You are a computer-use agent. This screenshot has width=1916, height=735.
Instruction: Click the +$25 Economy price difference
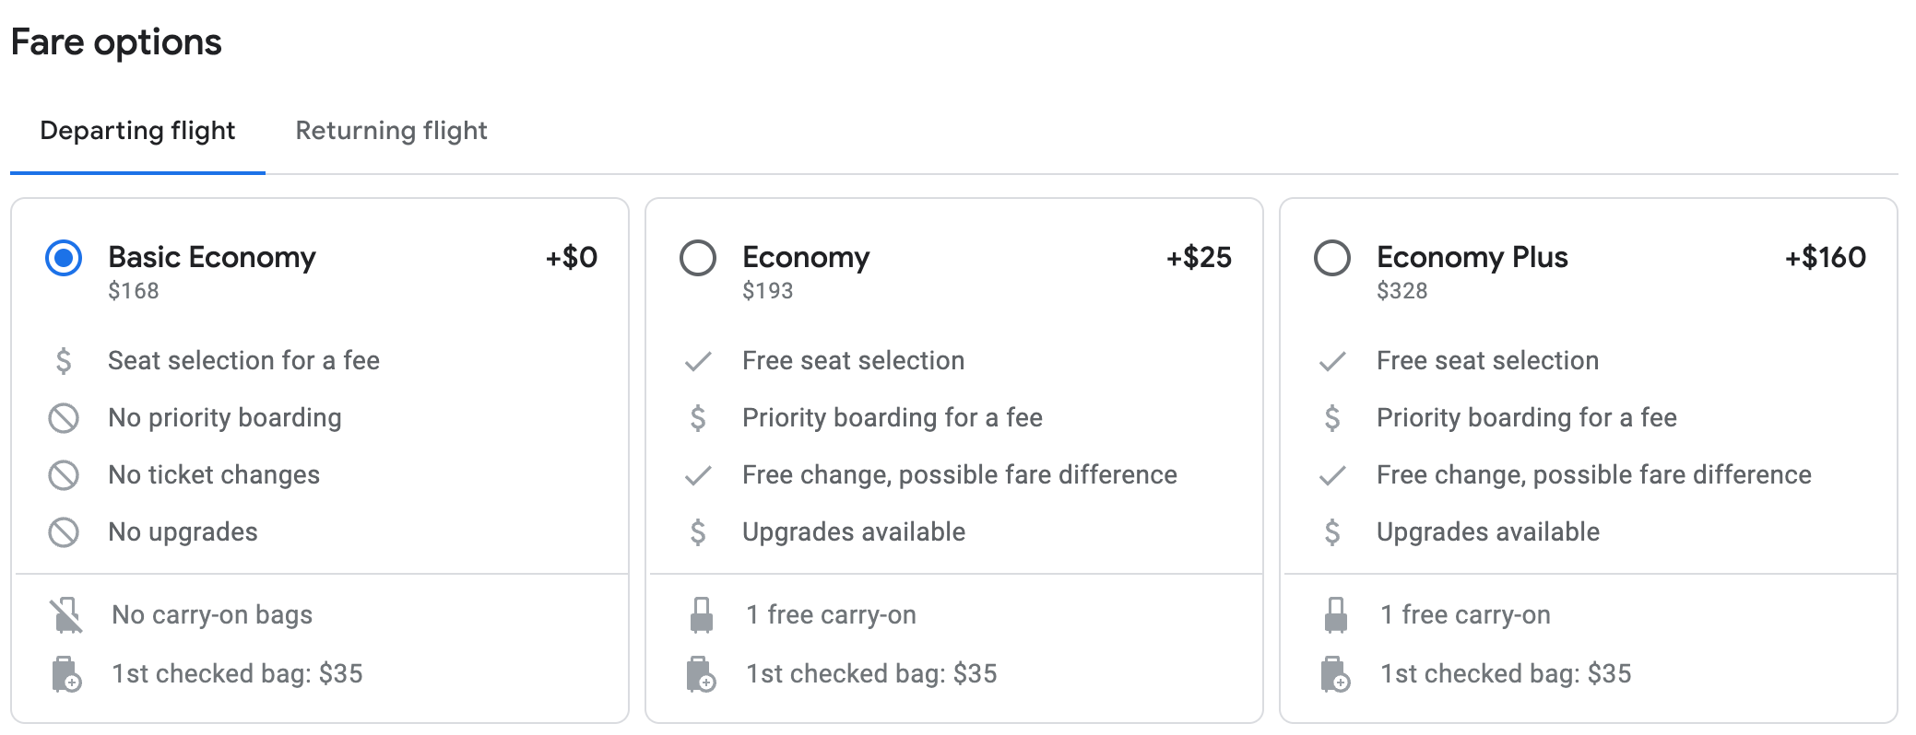tap(1199, 257)
